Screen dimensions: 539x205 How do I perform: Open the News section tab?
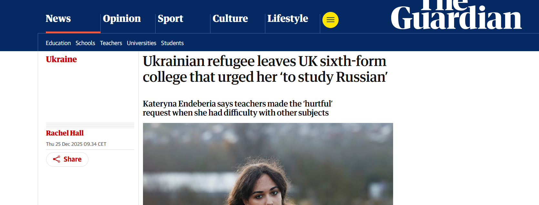[58, 19]
